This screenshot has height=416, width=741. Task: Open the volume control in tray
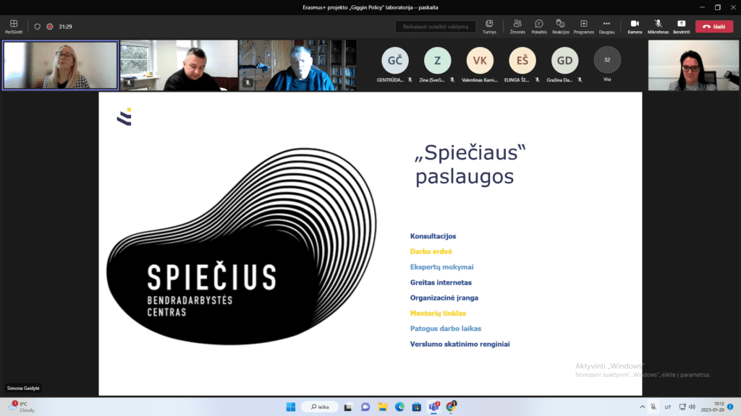coord(693,407)
